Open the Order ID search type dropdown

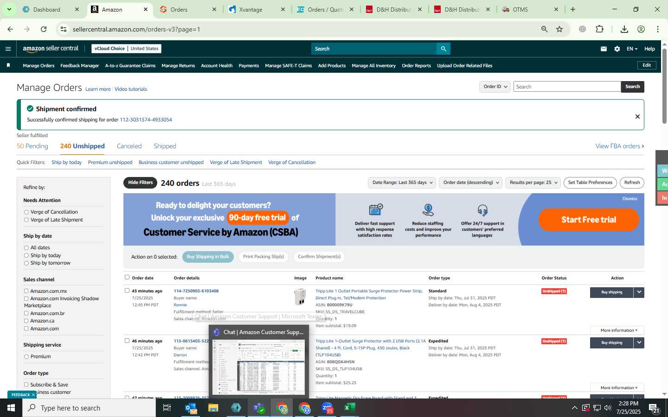(495, 87)
